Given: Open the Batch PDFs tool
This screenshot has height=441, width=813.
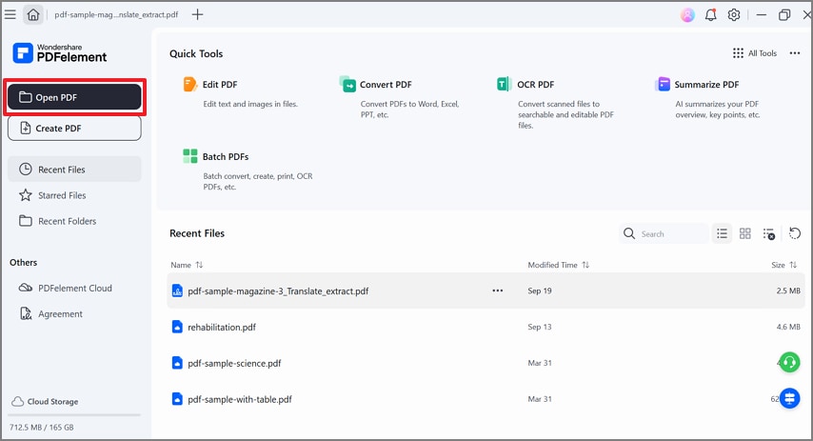Looking at the screenshot, I should (x=190, y=156).
